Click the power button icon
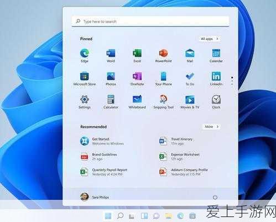Image resolution: width=276 pixels, height=222 pixels. point(215,197)
